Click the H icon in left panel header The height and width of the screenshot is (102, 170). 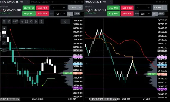[x=72, y=2]
